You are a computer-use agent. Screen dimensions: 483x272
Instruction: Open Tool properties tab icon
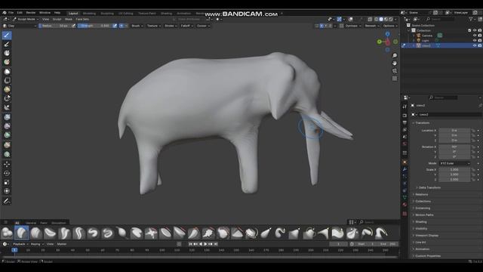[405, 107]
